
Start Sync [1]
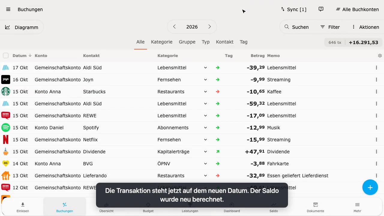coord(293,9)
